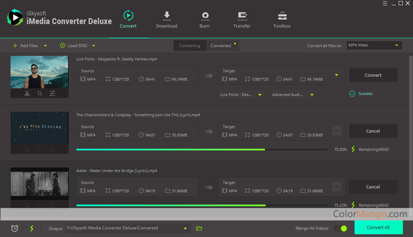Click lightning icon next to 75.03% progress
Screen dimensions: 413x237
[x=353, y=149]
